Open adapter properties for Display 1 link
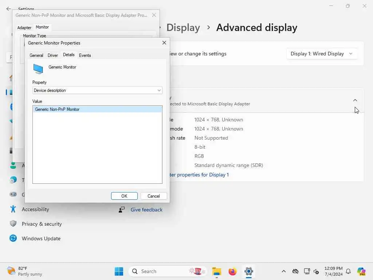Screen dimensions: 373x280 [x=199, y=175]
